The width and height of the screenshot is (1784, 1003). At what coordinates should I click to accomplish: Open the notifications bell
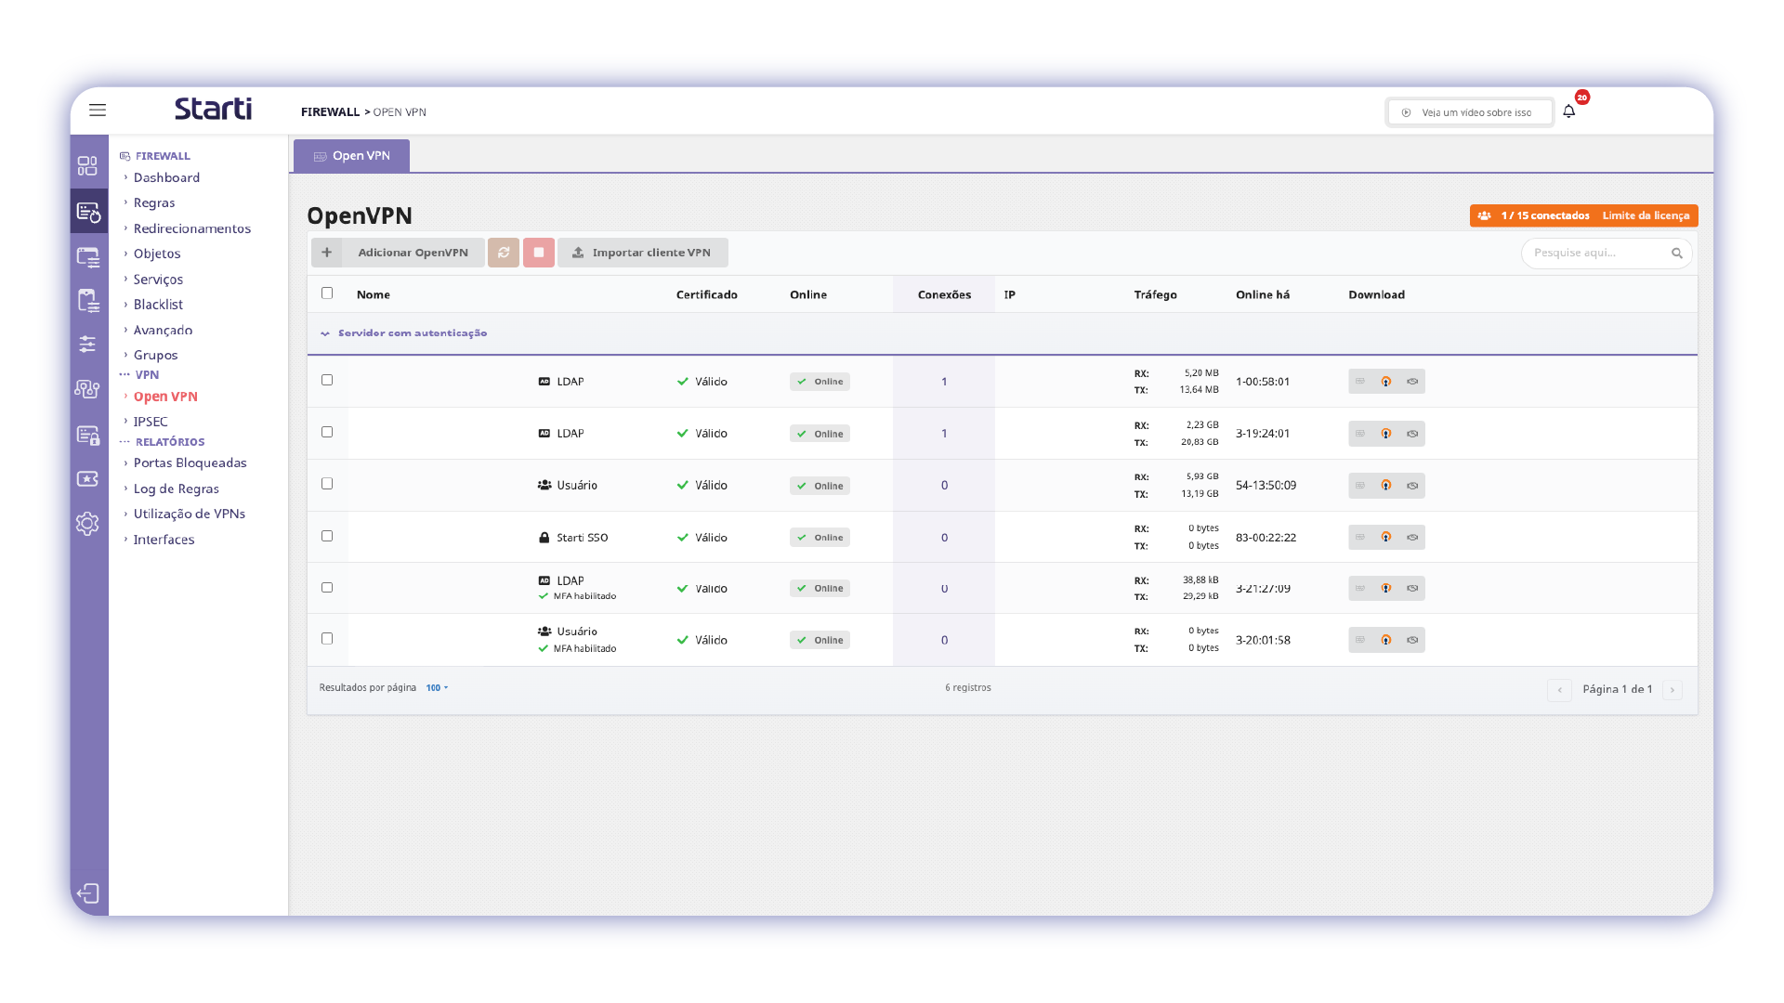pos(1568,111)
